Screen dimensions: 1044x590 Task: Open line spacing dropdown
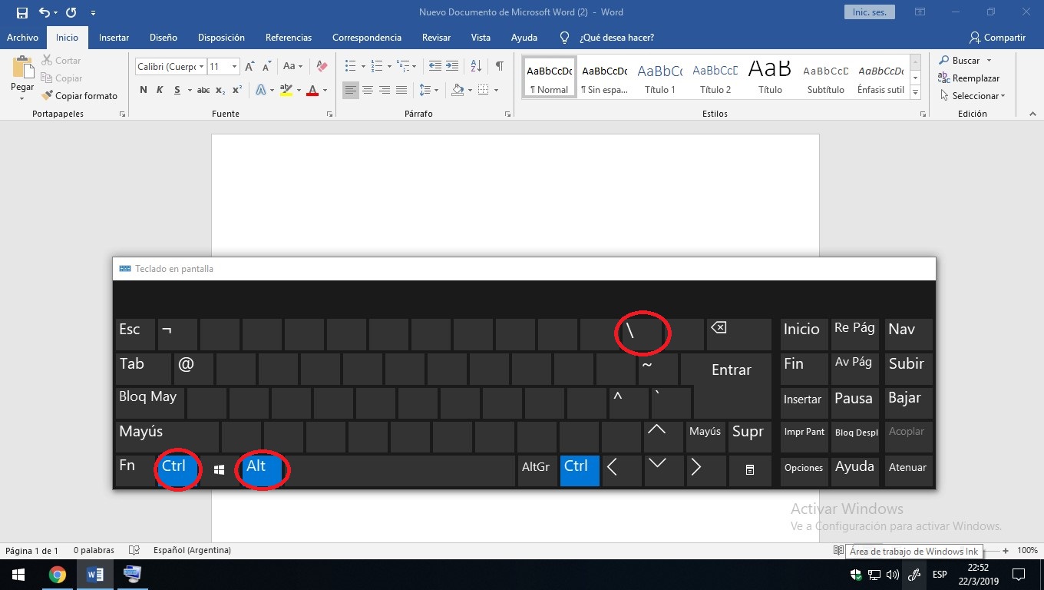pos(428,90)
